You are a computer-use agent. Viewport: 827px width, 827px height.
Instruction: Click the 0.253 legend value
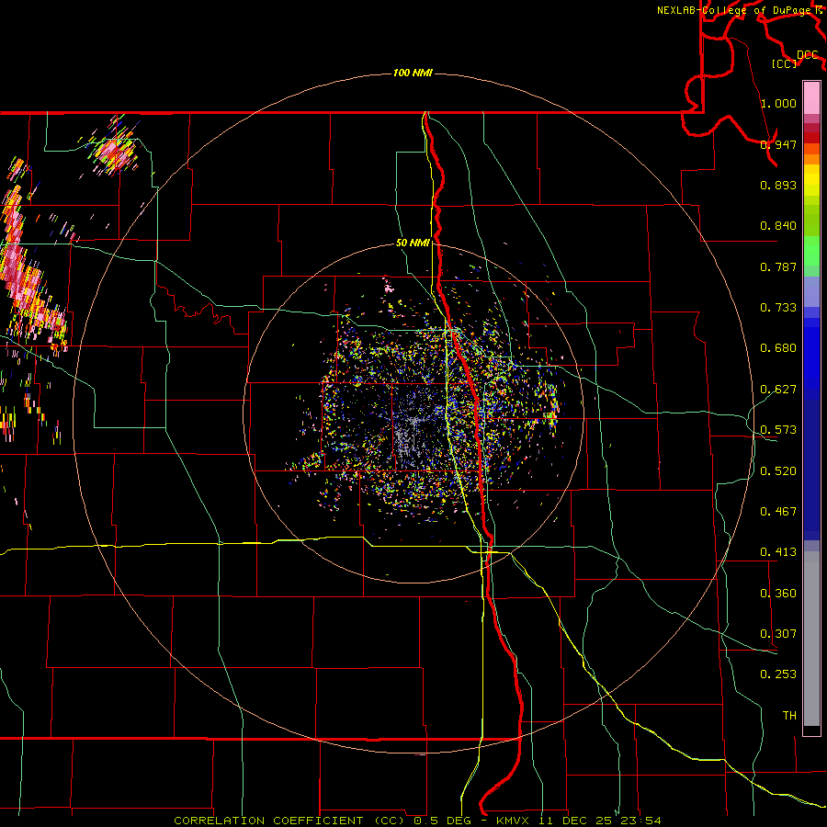[778, 674]
